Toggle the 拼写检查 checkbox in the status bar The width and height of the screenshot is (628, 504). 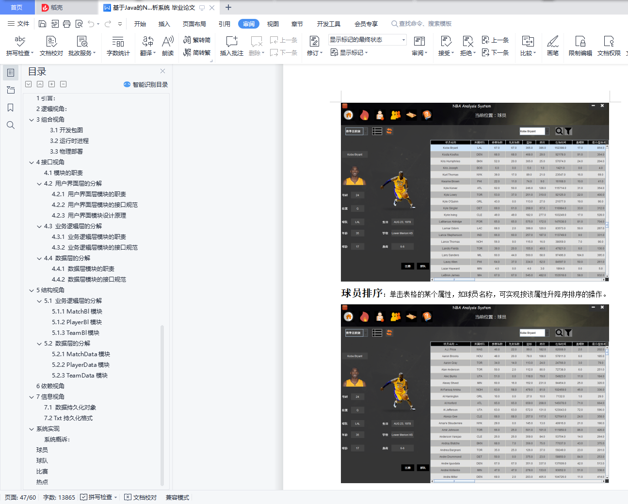84,497
